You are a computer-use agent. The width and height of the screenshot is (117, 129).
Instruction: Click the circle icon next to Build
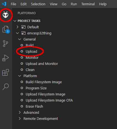pyautogui.click(x=22, y=45)
